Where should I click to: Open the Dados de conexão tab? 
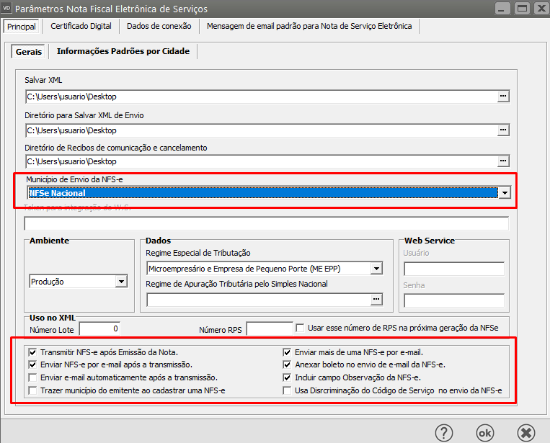159,26
